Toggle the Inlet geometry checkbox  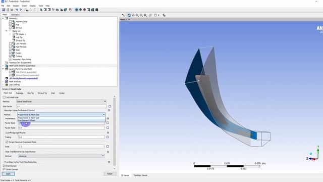pos(10,50)
